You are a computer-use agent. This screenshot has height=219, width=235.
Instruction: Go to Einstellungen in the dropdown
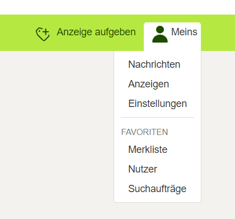[x=157, y=104]
